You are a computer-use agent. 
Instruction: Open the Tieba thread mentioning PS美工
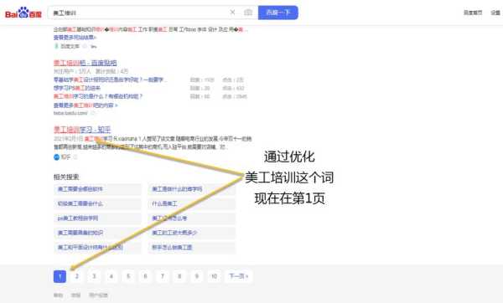click(x=77, y=88)
